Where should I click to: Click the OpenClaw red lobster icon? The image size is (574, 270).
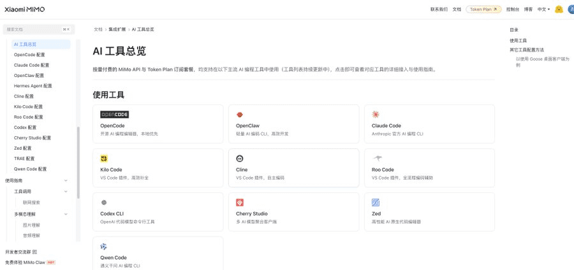(240, 115)
